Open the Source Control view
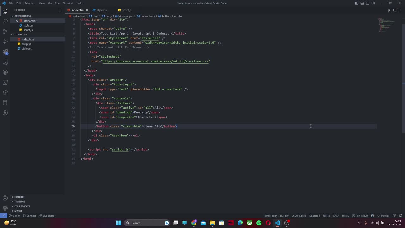The image size is (405, 228). 5,32
